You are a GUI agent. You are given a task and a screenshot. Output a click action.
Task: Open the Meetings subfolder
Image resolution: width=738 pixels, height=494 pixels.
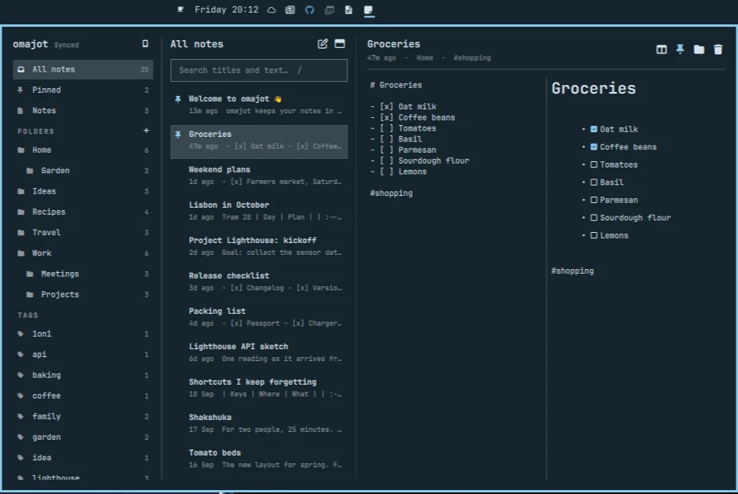click(x=83, y=274)
